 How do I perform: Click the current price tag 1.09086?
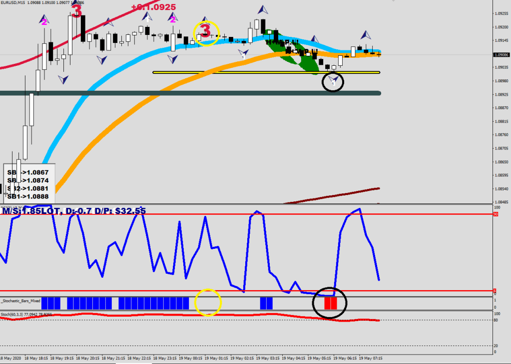501,54
